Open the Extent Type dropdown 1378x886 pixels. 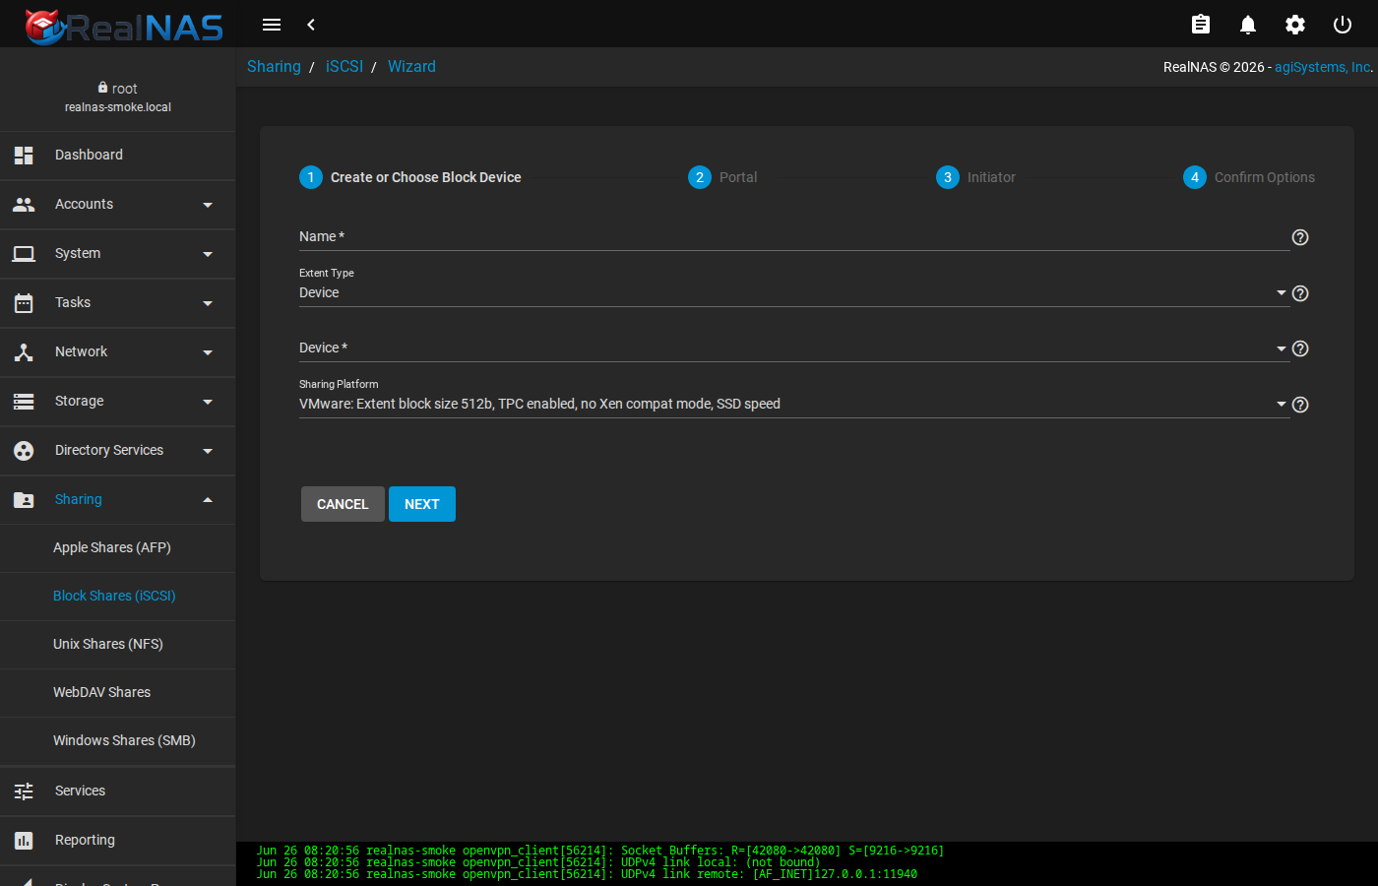click(x=794, y=293)
